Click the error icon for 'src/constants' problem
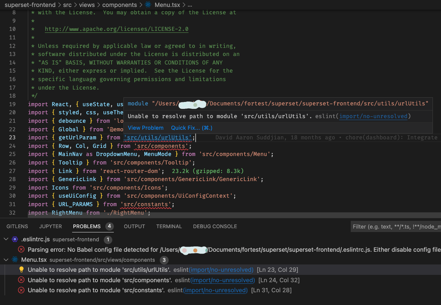This screenshot has height=305, width=441. 21,290
